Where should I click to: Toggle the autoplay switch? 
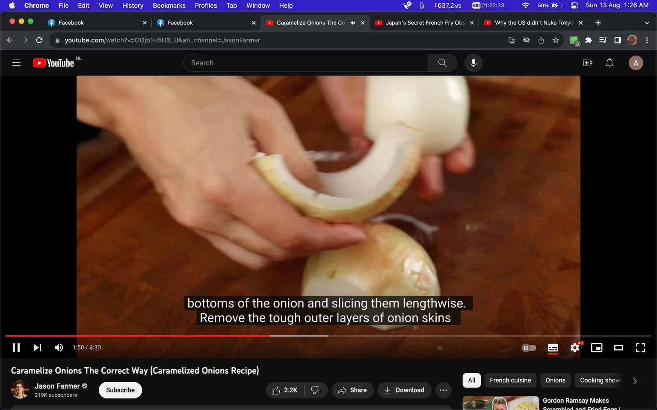click(529, 348)
